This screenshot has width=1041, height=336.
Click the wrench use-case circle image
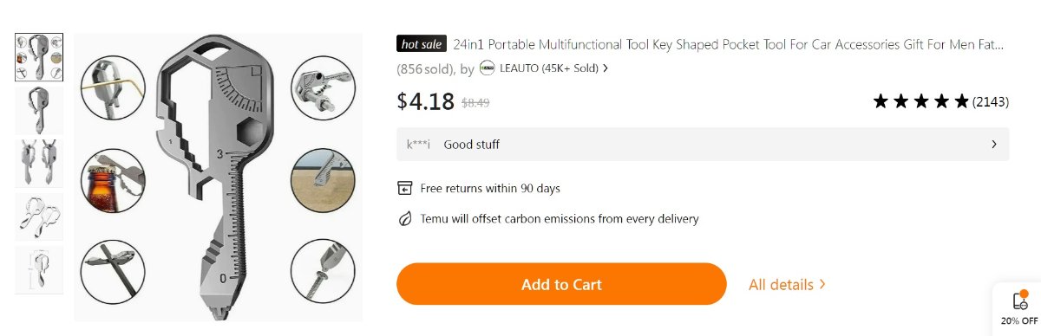[x=322, y=89]
